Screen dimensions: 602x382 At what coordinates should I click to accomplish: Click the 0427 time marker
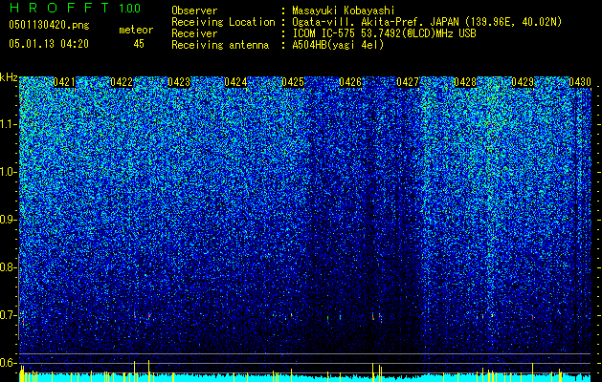[x=408, y=82]
